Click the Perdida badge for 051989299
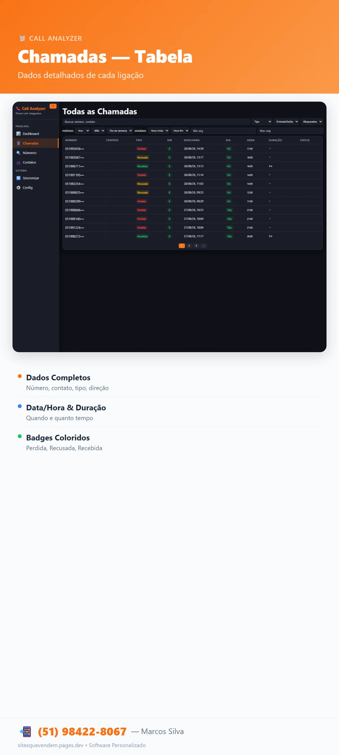This screenshot has width=339, height=755. pos(142,201)
